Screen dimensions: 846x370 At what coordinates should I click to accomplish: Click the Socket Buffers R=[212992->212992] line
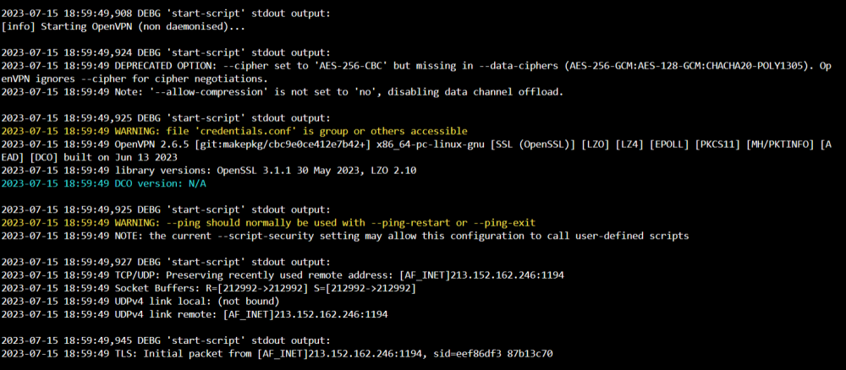tap(209, 288)
